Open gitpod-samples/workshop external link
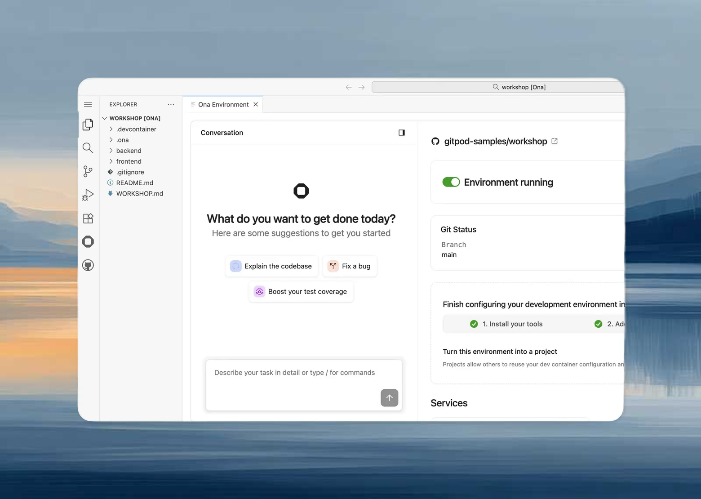Image resolution: width=701 pixels, height=499 pixels. tap(554, 141)
